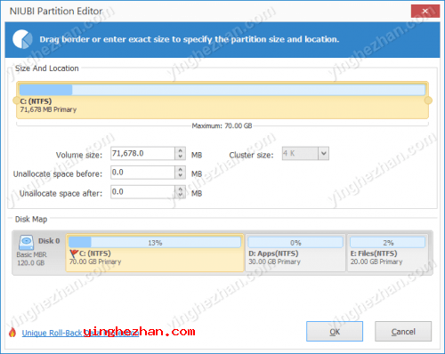Focus the Unallocate space after field

tap(143, 192)
